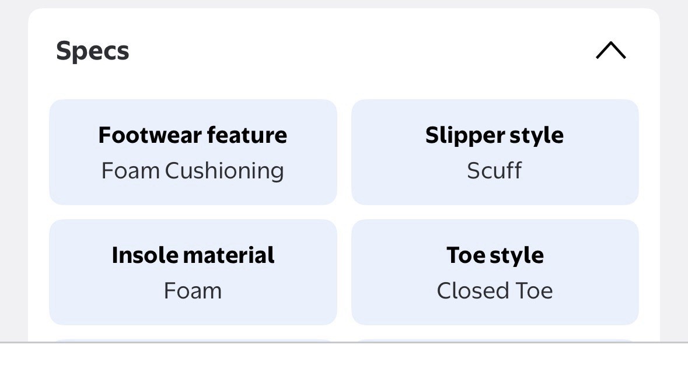Click the cut-off card below Insole material

pyautogui.click(x=193, y=340)
